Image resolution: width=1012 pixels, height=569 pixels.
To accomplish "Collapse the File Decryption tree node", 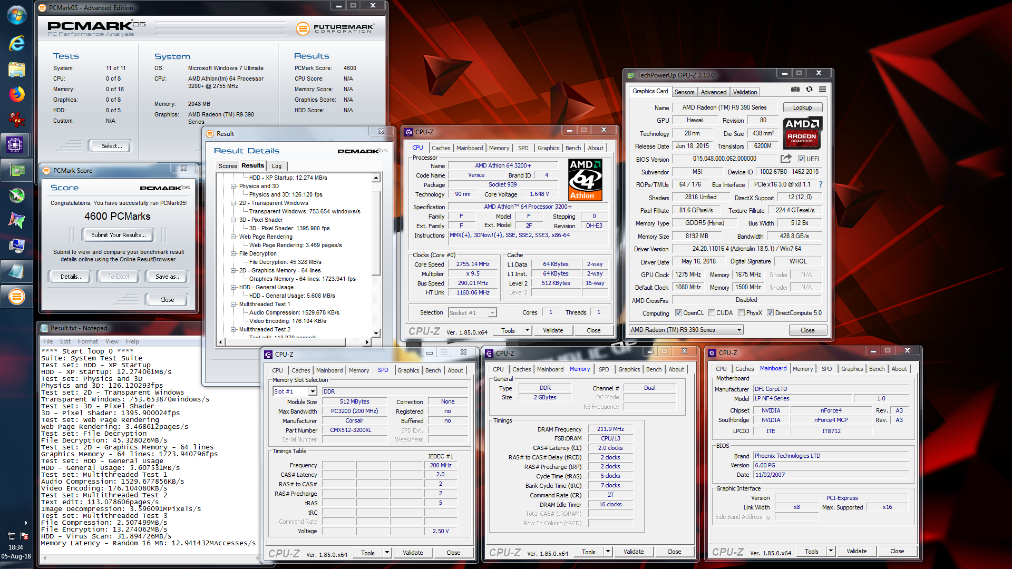I will click(x=233, y=253).
